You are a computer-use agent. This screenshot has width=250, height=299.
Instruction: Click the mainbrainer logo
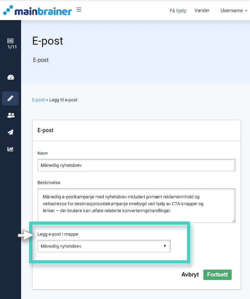[37, 10]
